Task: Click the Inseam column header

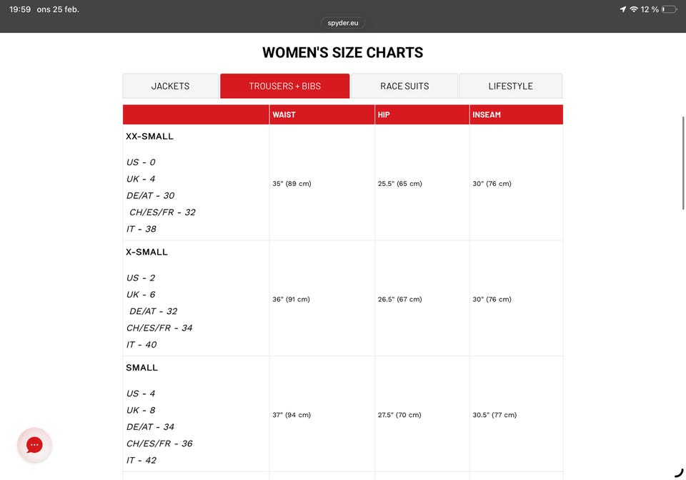Action: click(x=487, y=114)
